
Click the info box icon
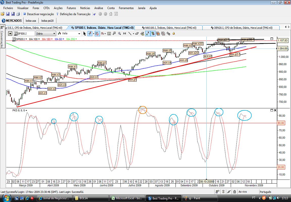[x=109, y=34]
